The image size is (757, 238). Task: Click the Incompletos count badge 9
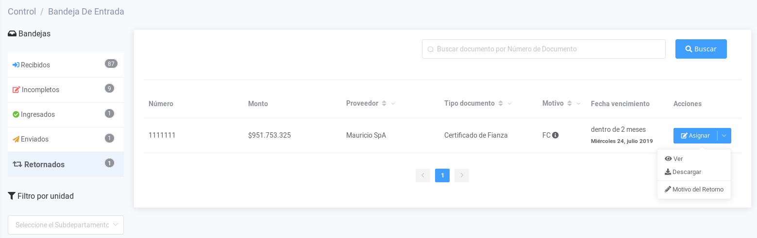[109, 88]
